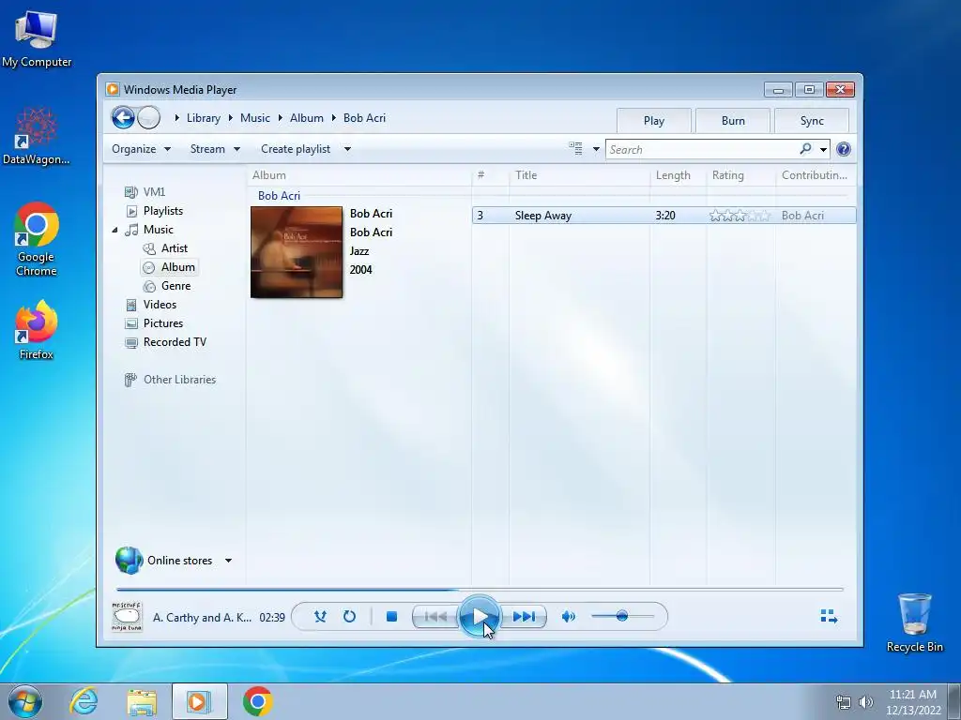961x720 pixels.
Task: Open Google Chrome from the taskbar
Action: (x=257, y=701)
